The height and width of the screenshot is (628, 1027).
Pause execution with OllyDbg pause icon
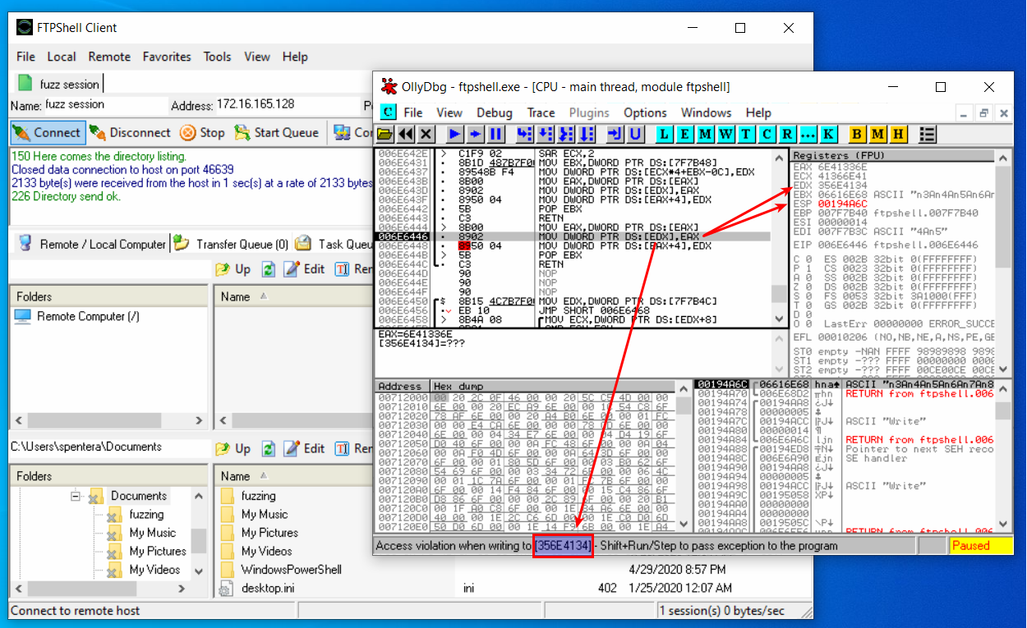pos(495,134)
